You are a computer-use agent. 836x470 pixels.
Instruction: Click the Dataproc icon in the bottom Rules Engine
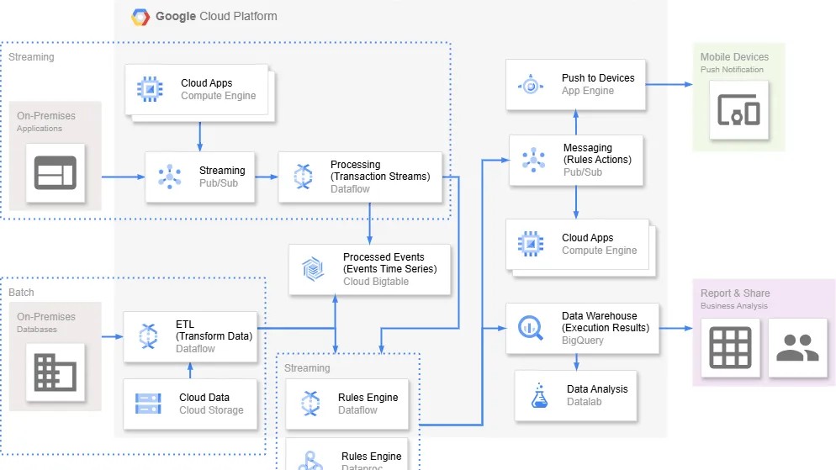coord(310,461)
